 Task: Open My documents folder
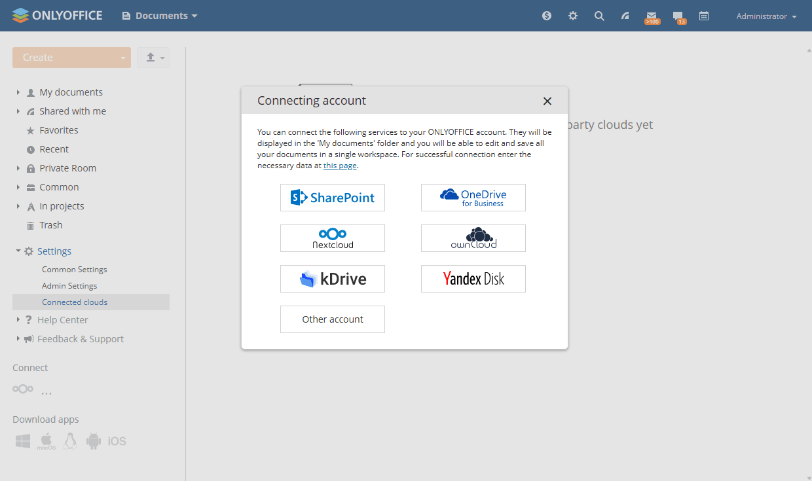71,92
